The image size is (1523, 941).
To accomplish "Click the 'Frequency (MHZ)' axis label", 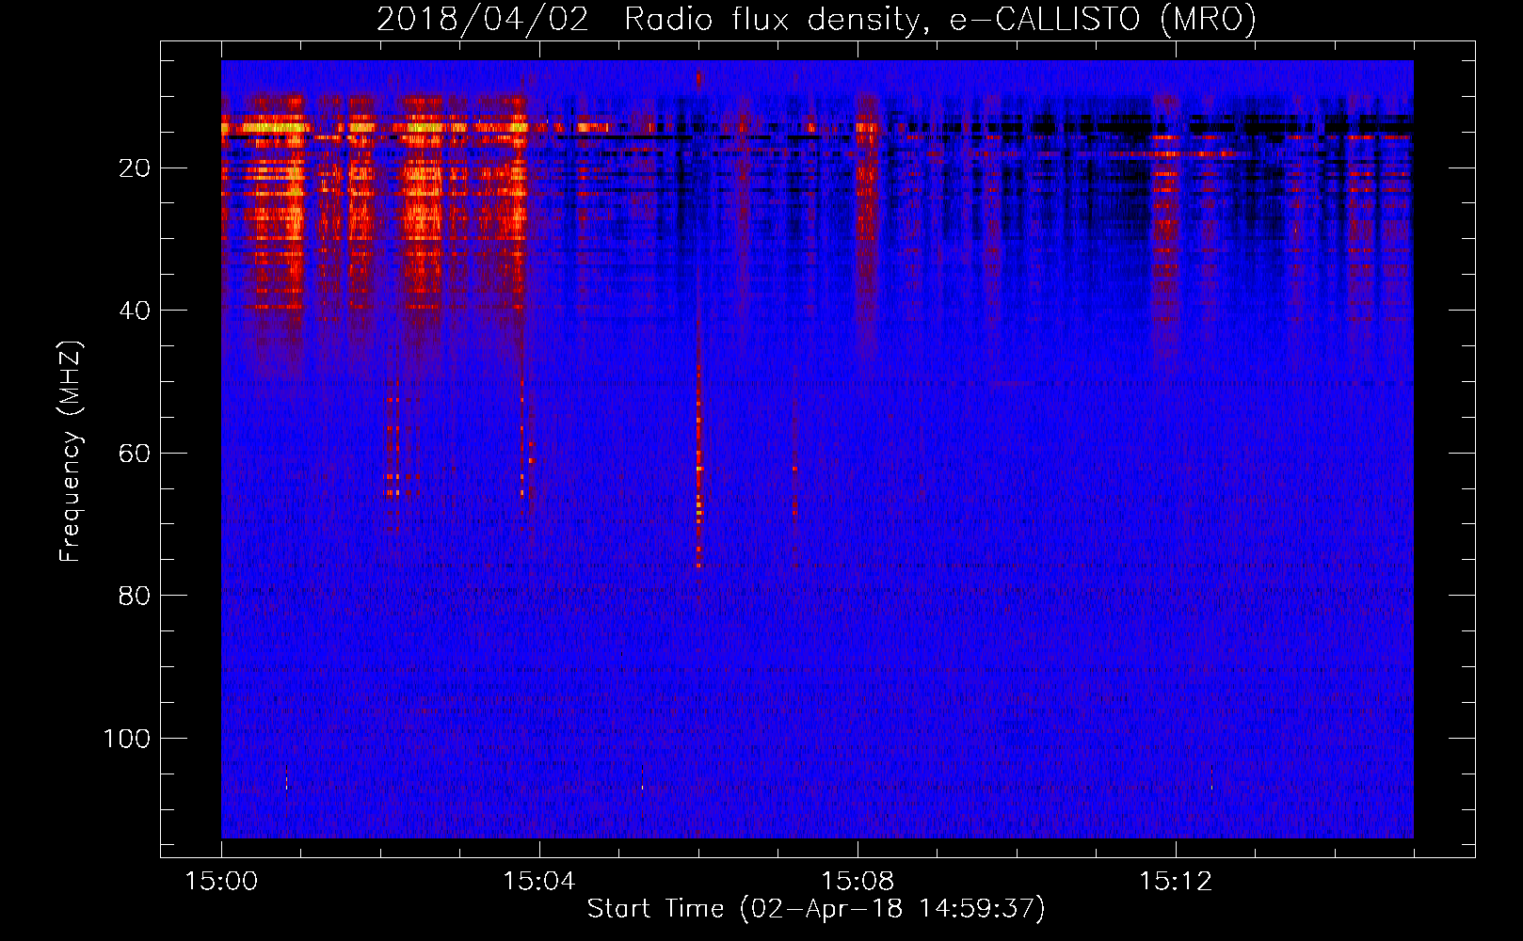I will tap(71, 451).
